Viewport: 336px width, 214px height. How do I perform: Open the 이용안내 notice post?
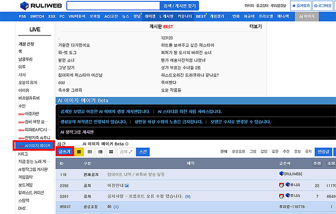[x=115, y=185]
